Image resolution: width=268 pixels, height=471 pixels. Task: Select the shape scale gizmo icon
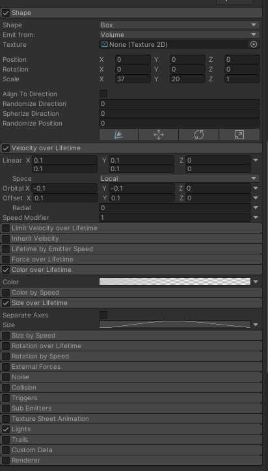pos(239,135)
